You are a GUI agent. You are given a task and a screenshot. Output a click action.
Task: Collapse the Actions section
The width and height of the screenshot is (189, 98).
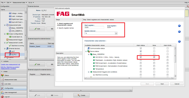(x=2, y=61)
